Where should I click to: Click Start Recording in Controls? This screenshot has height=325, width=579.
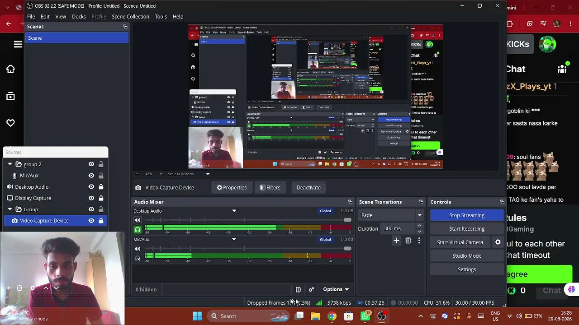[467, 229]
